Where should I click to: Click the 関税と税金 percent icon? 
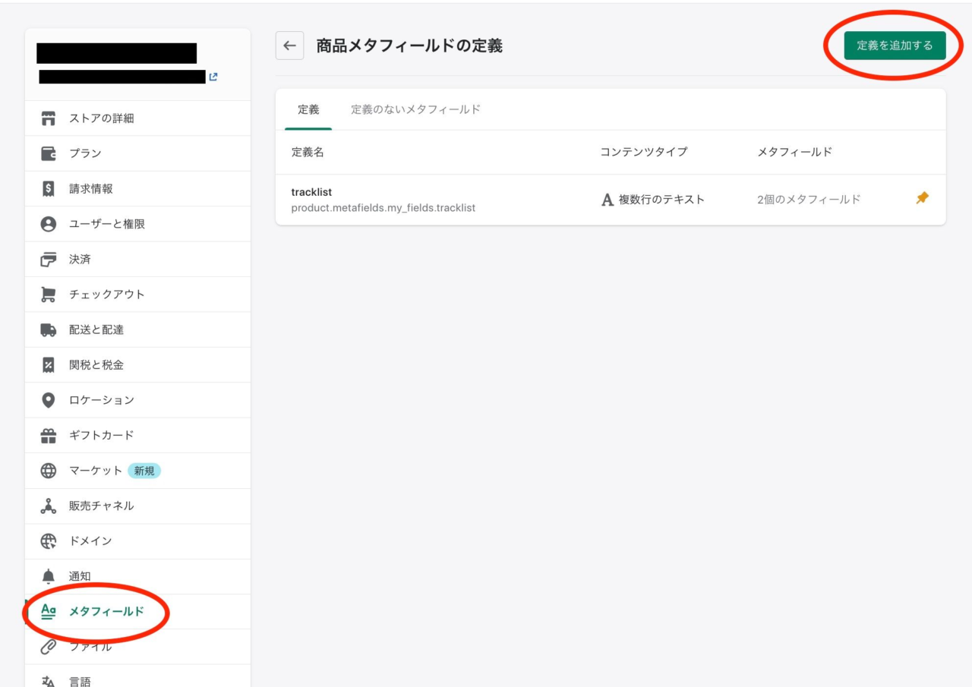[x=49, y=365]
